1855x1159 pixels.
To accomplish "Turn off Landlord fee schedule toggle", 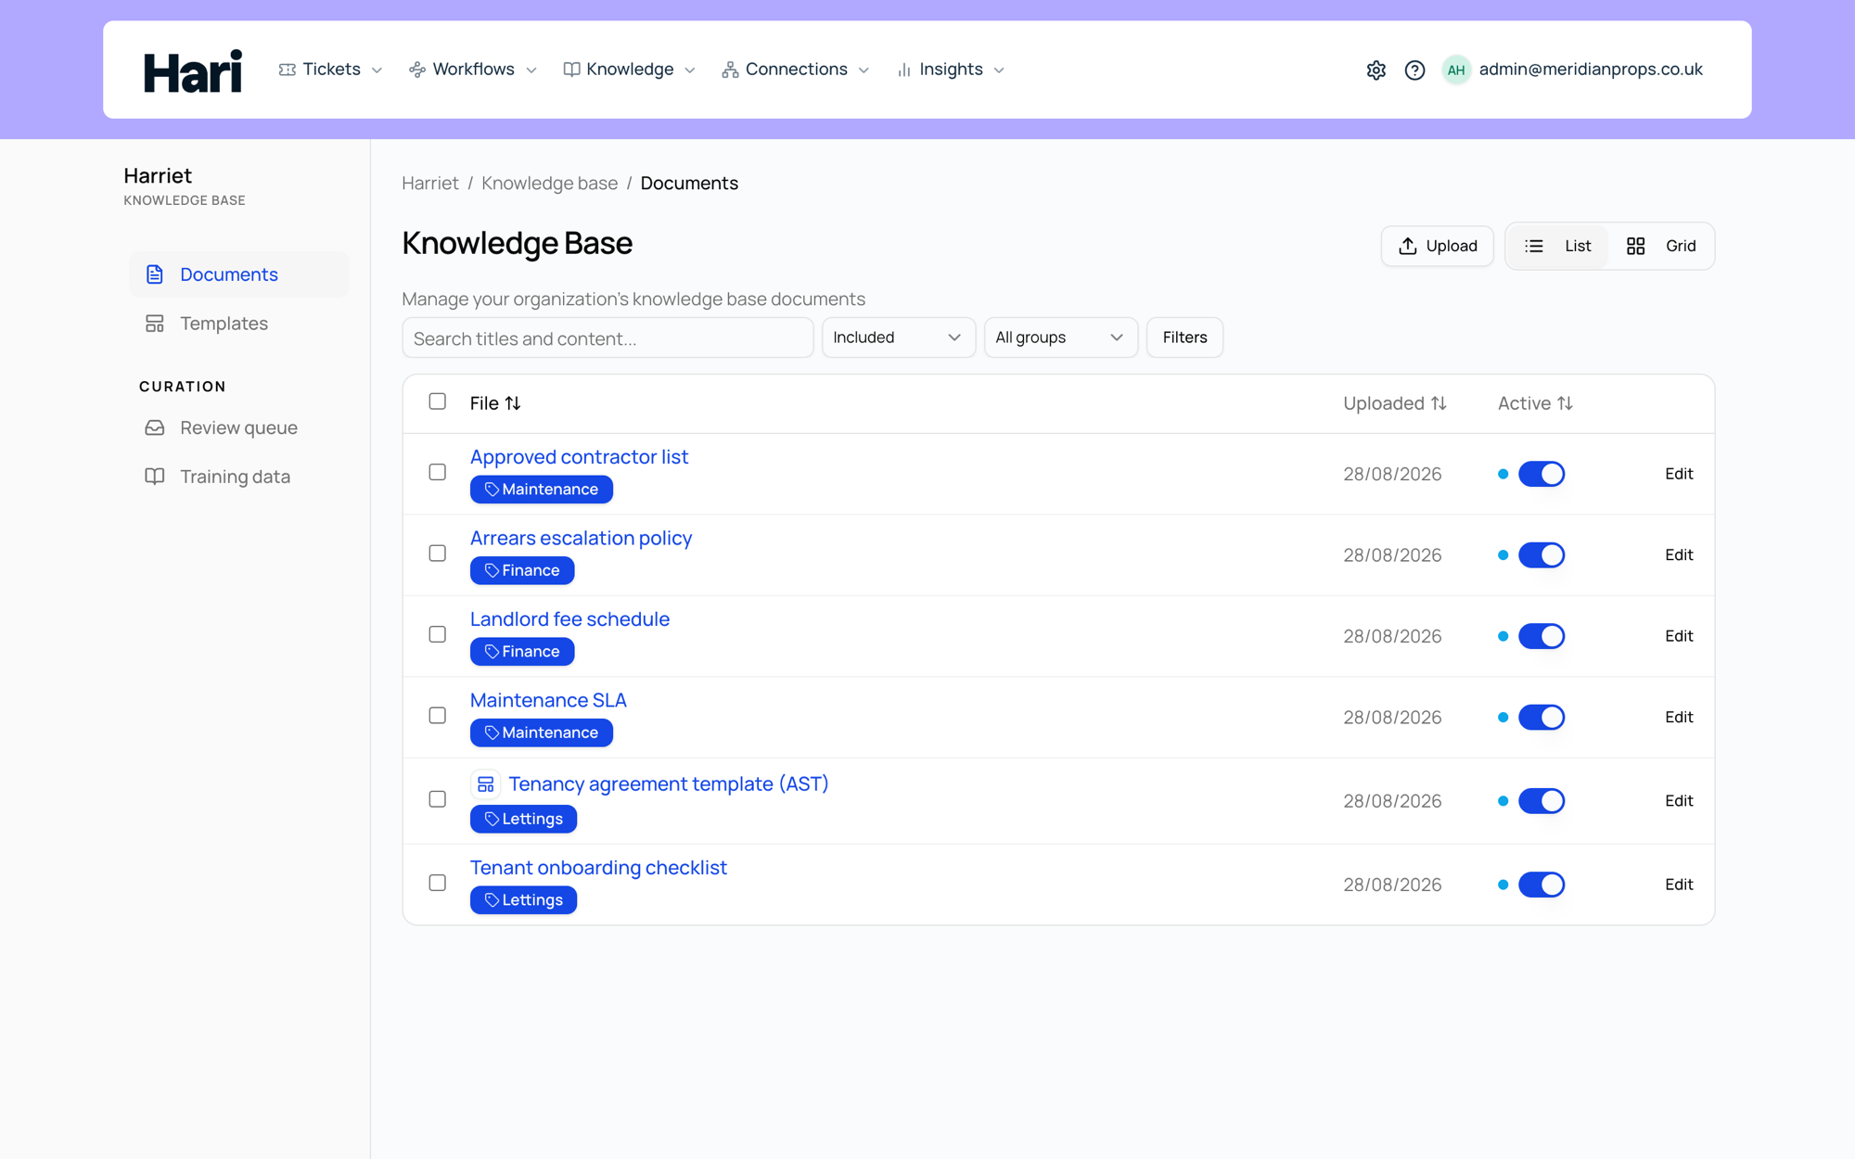I will tap(1542, 636).
